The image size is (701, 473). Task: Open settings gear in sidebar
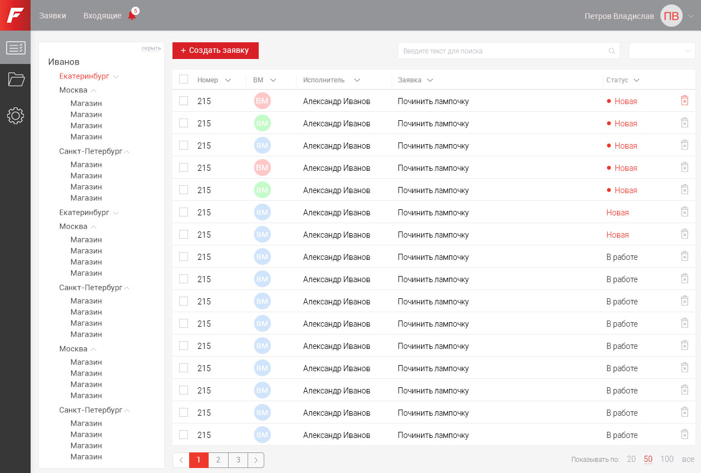pos(16,116)
